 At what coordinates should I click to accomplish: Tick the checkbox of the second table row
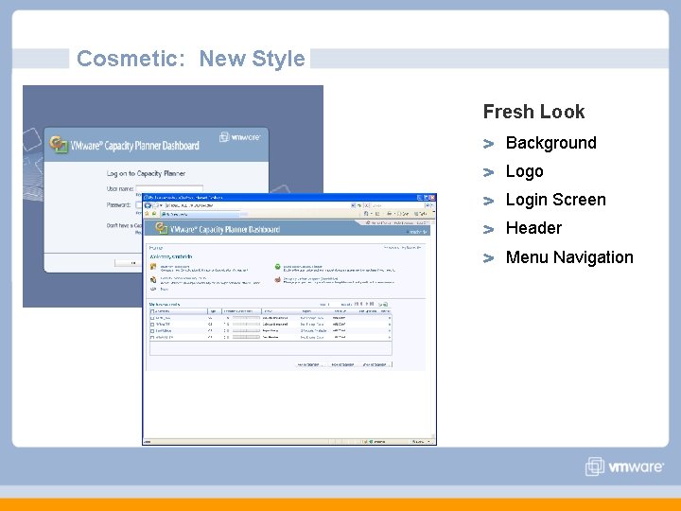[x=152, y=325]
